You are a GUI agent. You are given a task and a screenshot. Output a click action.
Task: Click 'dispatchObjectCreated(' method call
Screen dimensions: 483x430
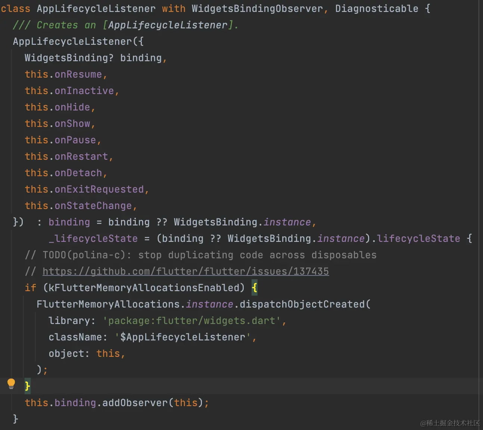coord(305,304)
